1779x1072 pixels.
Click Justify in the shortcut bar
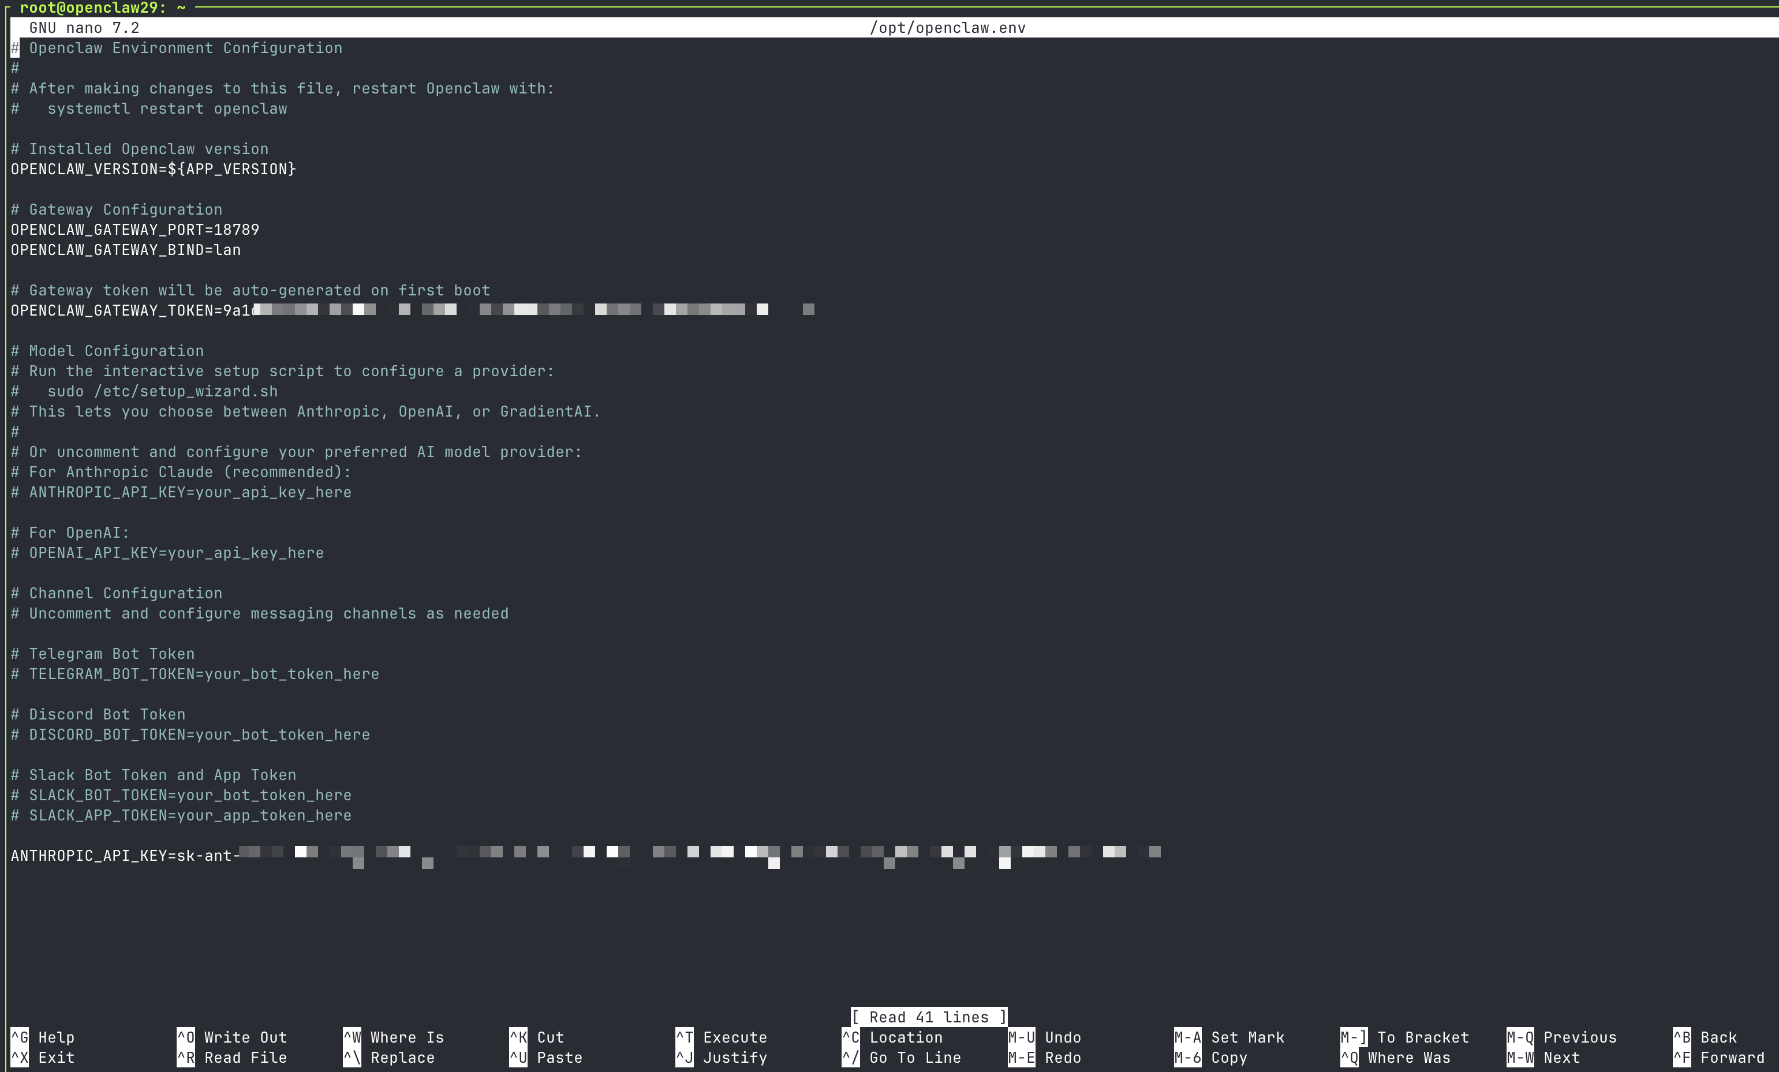pyautogui.click(x=735, y=1058)
